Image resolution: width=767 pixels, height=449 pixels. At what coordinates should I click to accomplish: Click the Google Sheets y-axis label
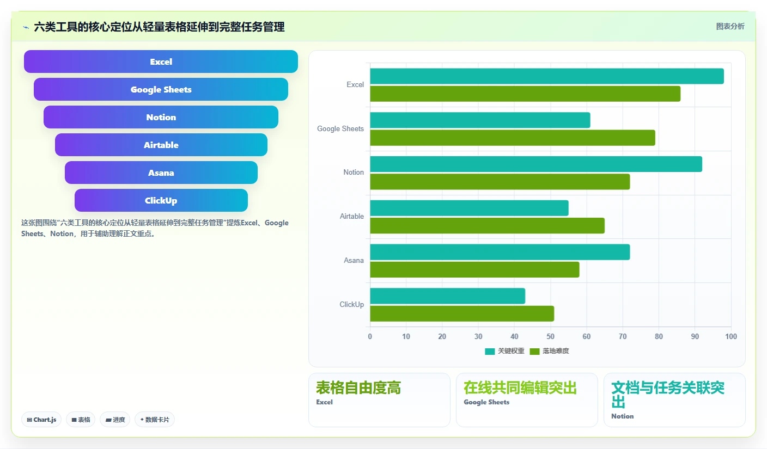point(340,129)
